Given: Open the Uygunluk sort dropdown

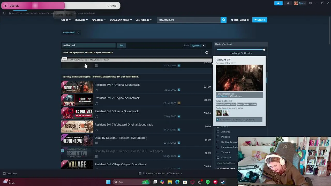Looking at the screenshot, I should coord(198,46).
